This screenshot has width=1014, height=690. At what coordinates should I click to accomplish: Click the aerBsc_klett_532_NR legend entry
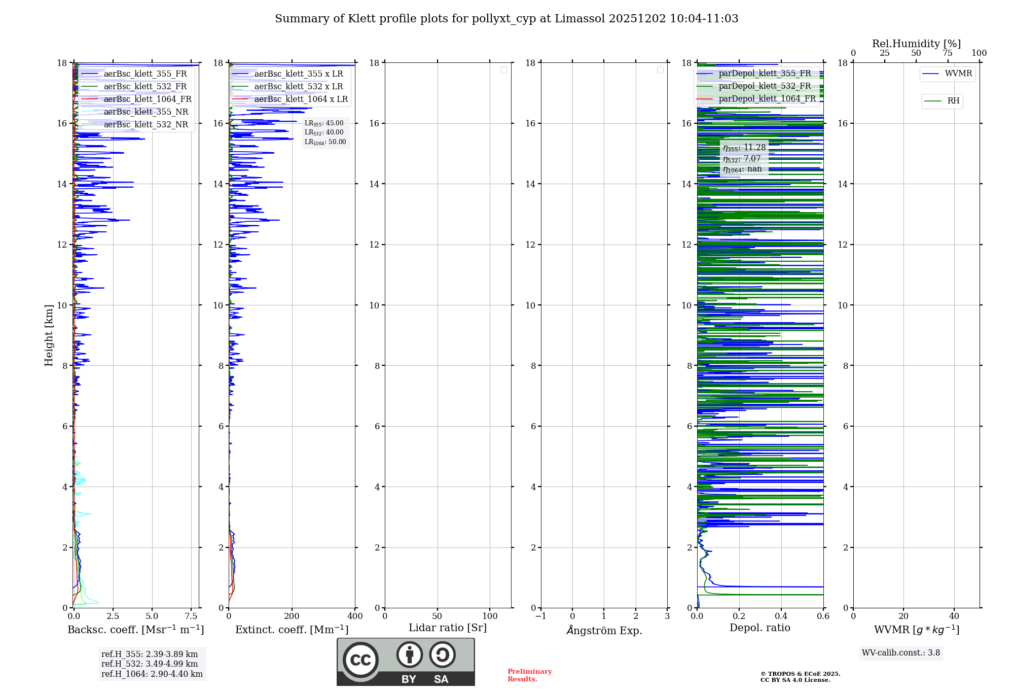(146, 125)
